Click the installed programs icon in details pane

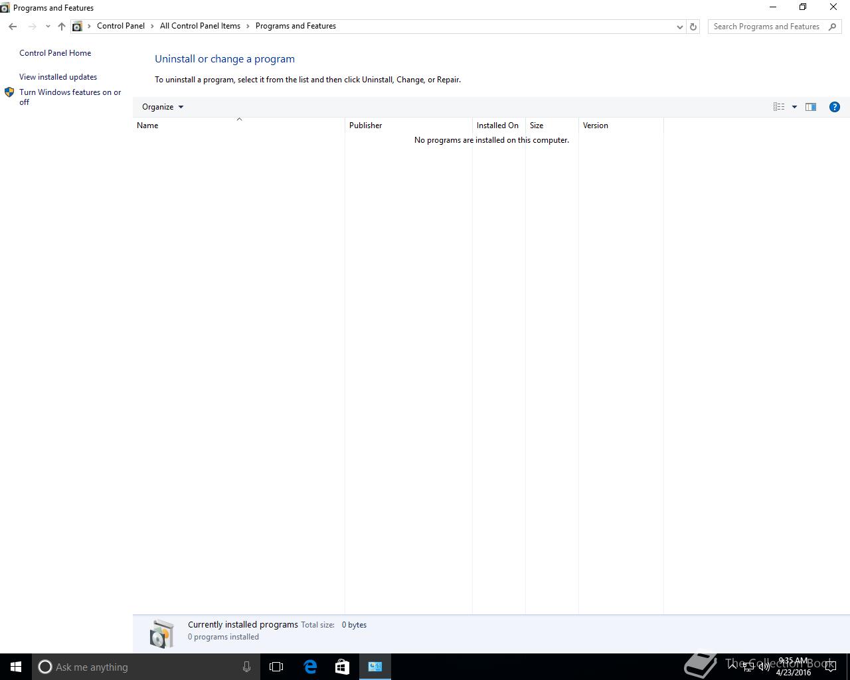(161, 634)
